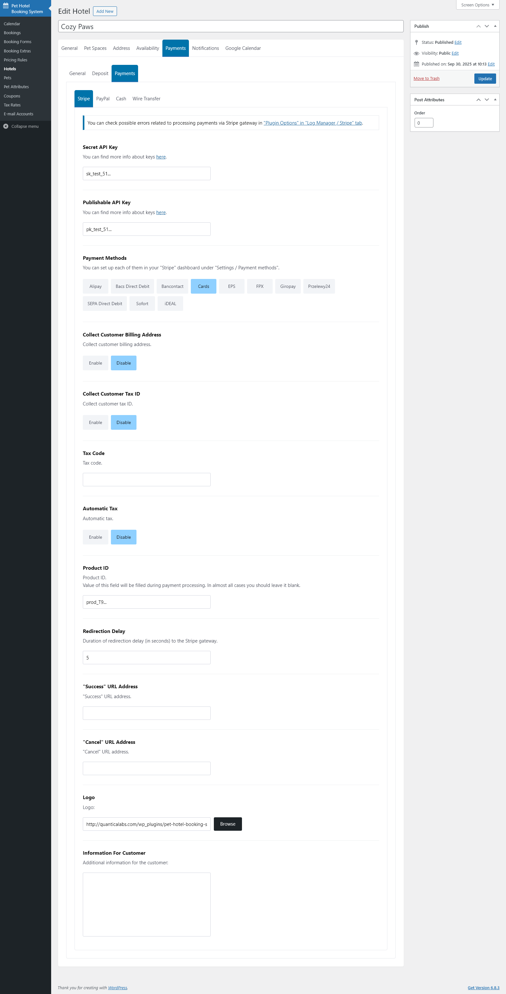Click the calendar icon beside Published on
The height and width of the screenshot is (994, 506).
416,64
